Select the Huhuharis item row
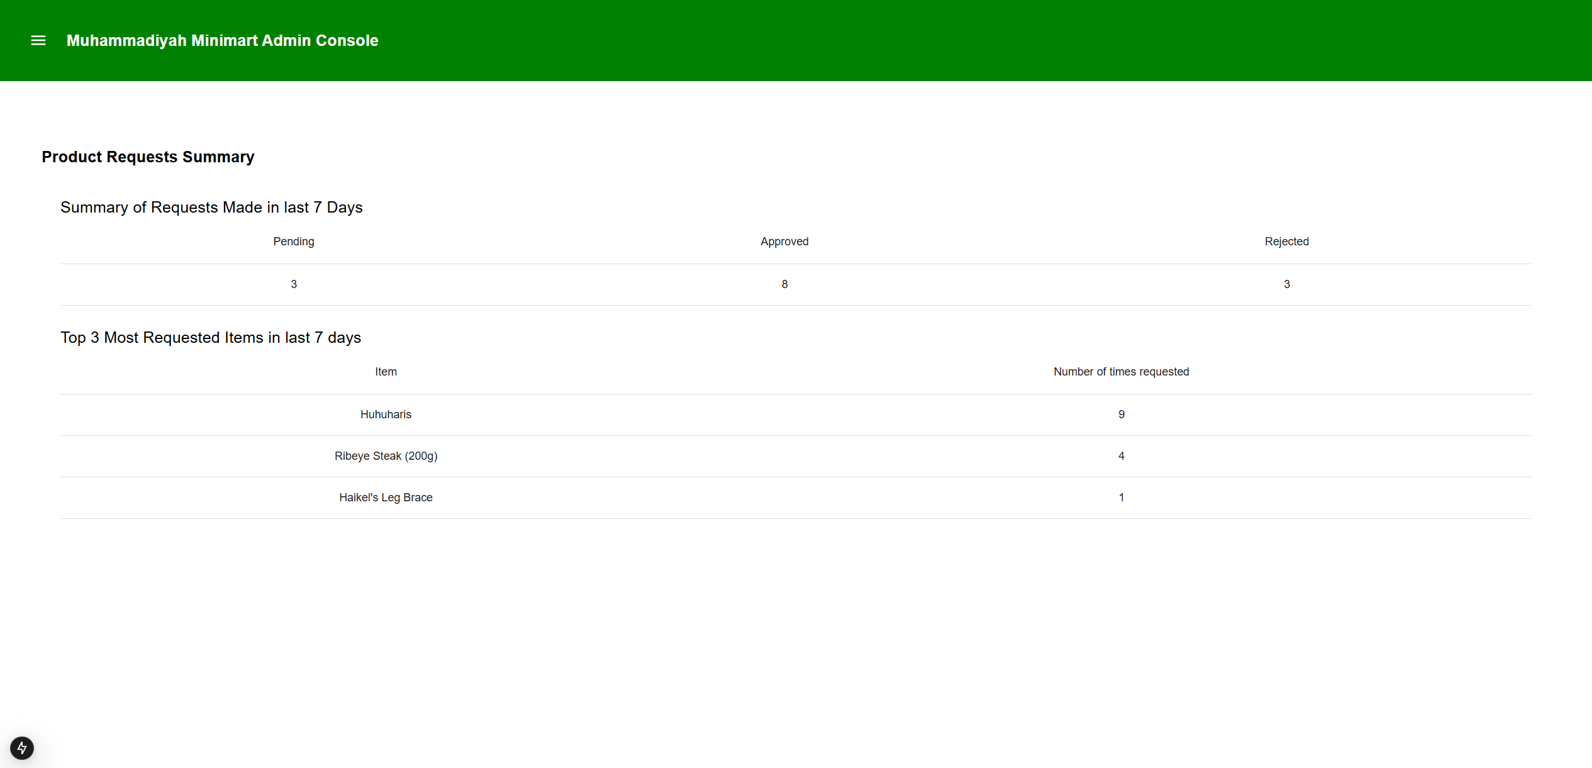1592x768 pixels. [x=386, y=415]
